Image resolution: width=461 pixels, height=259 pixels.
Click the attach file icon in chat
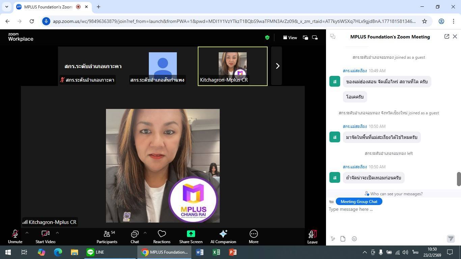click(343, 239)
